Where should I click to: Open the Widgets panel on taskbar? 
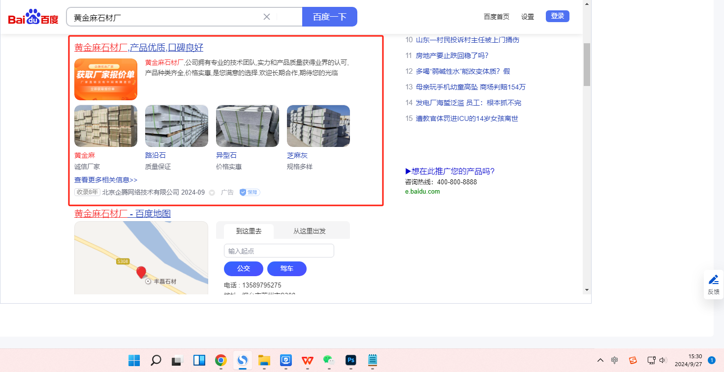(199, 361)
